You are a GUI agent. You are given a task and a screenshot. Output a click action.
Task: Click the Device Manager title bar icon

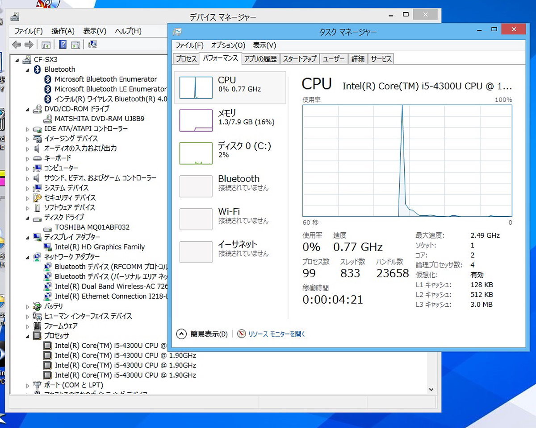pos(15,17)
